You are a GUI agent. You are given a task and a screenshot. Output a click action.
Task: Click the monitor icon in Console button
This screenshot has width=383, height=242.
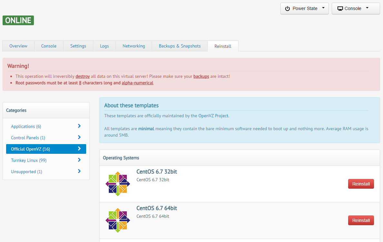(340, 8)
